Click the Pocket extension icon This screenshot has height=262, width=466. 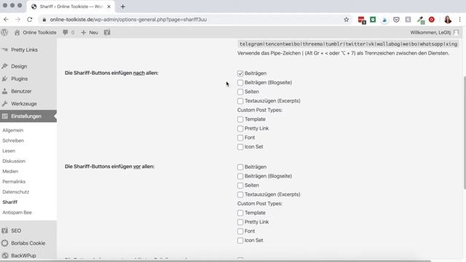(396, 20)
